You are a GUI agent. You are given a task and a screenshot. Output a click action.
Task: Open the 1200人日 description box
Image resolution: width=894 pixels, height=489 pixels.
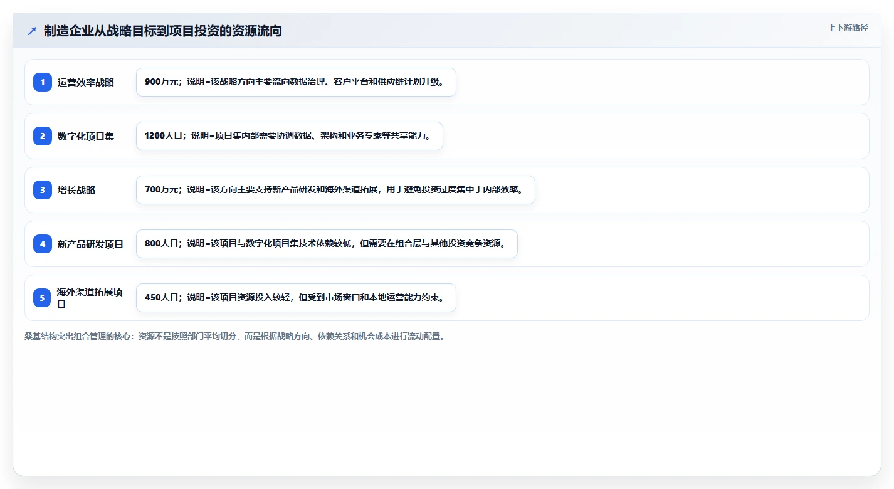(290, 136)
